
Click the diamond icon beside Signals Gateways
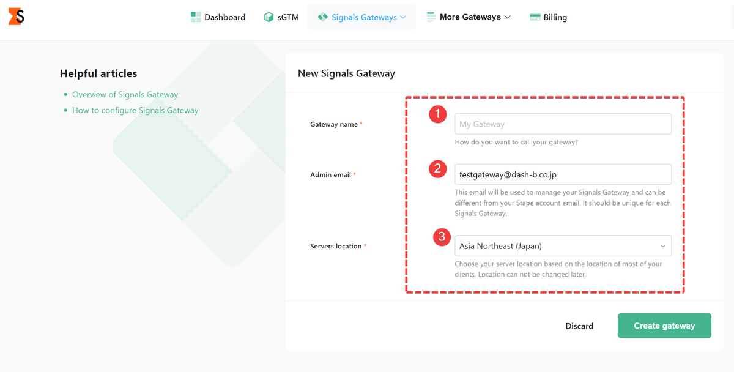click(x=322, y=17)
